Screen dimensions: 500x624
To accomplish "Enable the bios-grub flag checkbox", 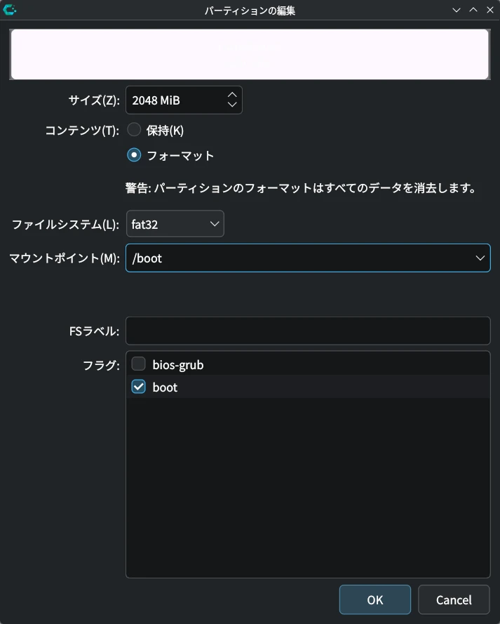I will (x=139, y=364).
